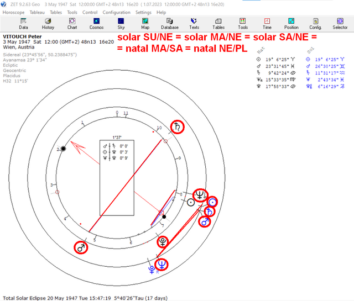354x301 pixels.
Task: Open the Horoscope menu
Action: click(x=13, y=12)
